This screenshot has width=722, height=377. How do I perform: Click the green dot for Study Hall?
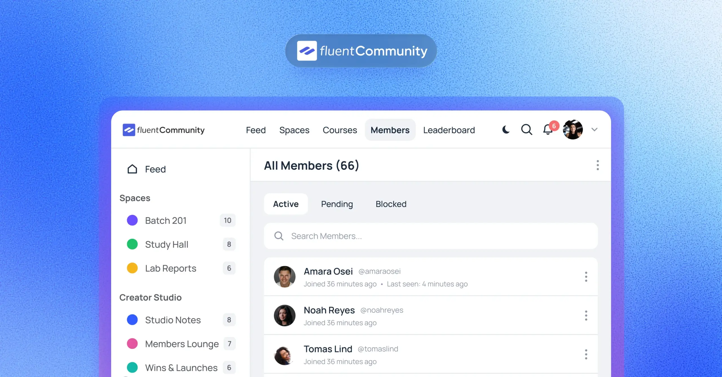tap(132, 244)
